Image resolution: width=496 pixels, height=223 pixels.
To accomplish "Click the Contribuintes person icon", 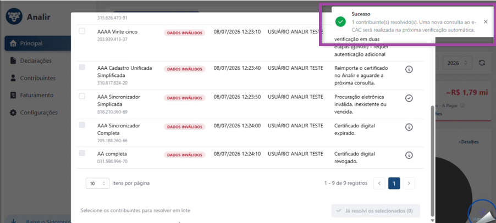I will [x=13, y=78].
